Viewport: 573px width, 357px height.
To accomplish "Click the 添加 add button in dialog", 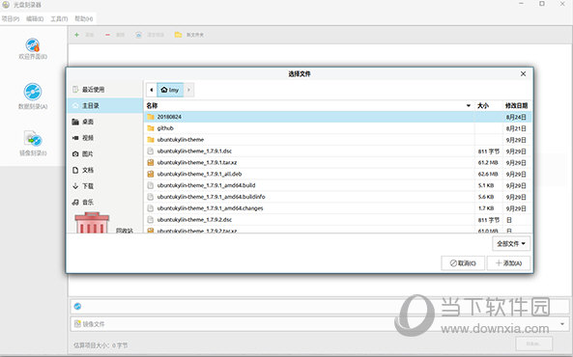I will (508, 263).
